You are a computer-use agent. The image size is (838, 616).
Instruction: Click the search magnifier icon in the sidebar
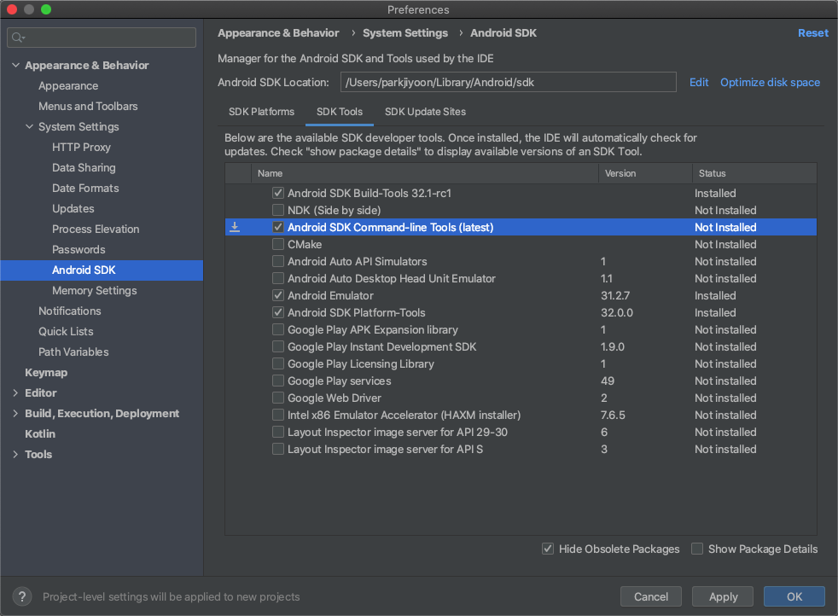pos(18,38)
